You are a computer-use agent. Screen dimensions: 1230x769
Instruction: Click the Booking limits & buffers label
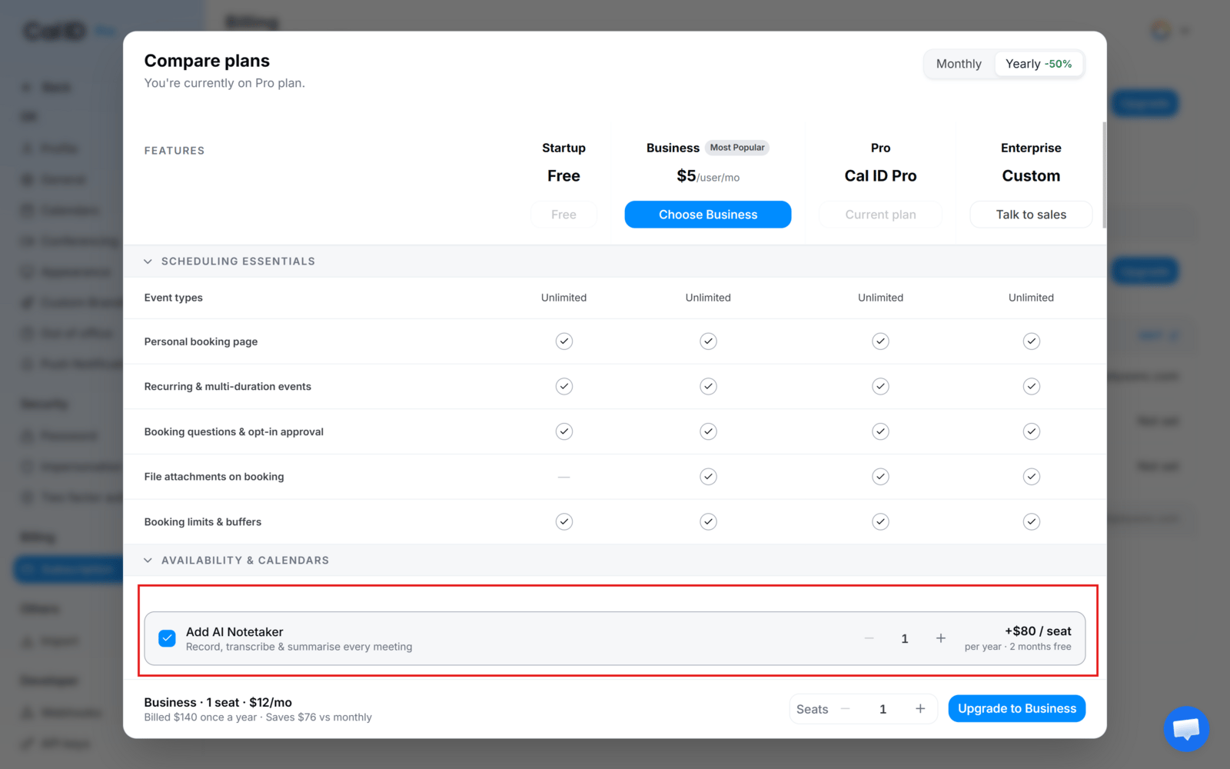point(203,522)
